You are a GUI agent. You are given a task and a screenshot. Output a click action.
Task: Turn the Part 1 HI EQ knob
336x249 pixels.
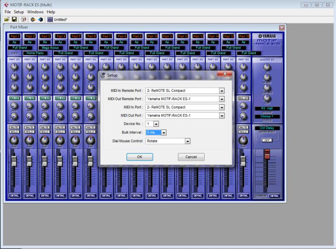coord(14,67)
